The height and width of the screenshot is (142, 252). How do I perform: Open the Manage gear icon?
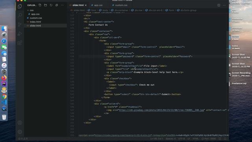pyautogui.click(x=20, y=132)
